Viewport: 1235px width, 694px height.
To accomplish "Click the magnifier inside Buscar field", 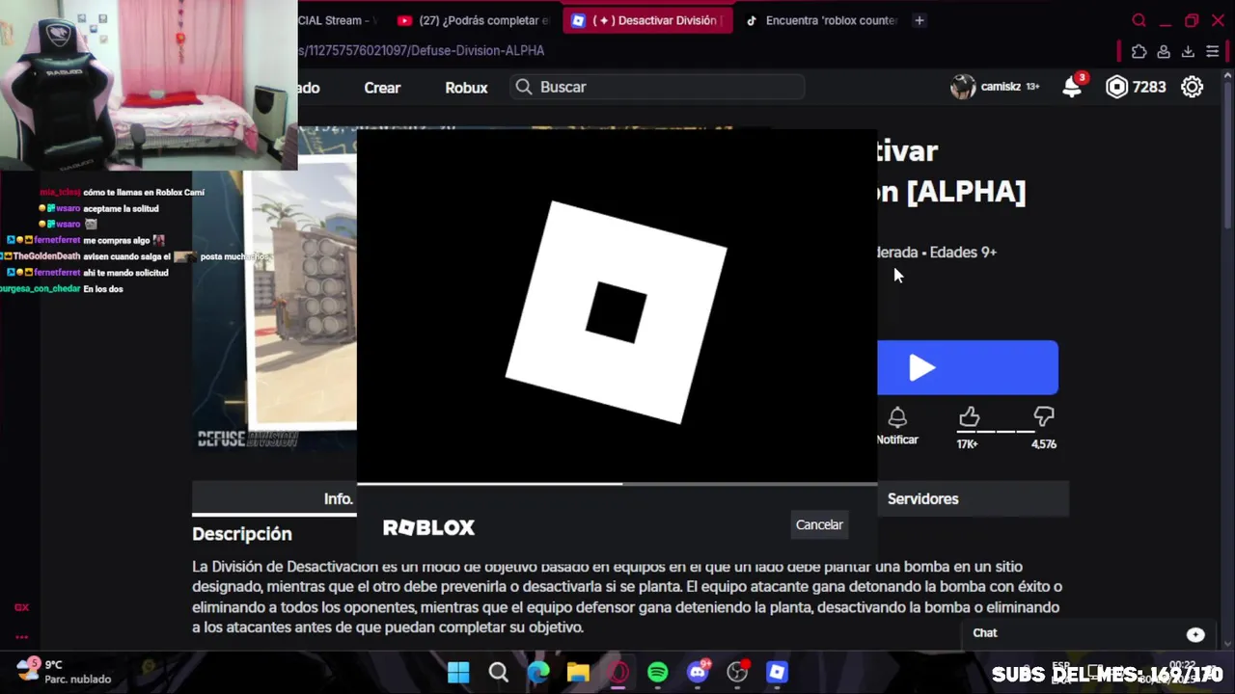I will click(523, 87).
